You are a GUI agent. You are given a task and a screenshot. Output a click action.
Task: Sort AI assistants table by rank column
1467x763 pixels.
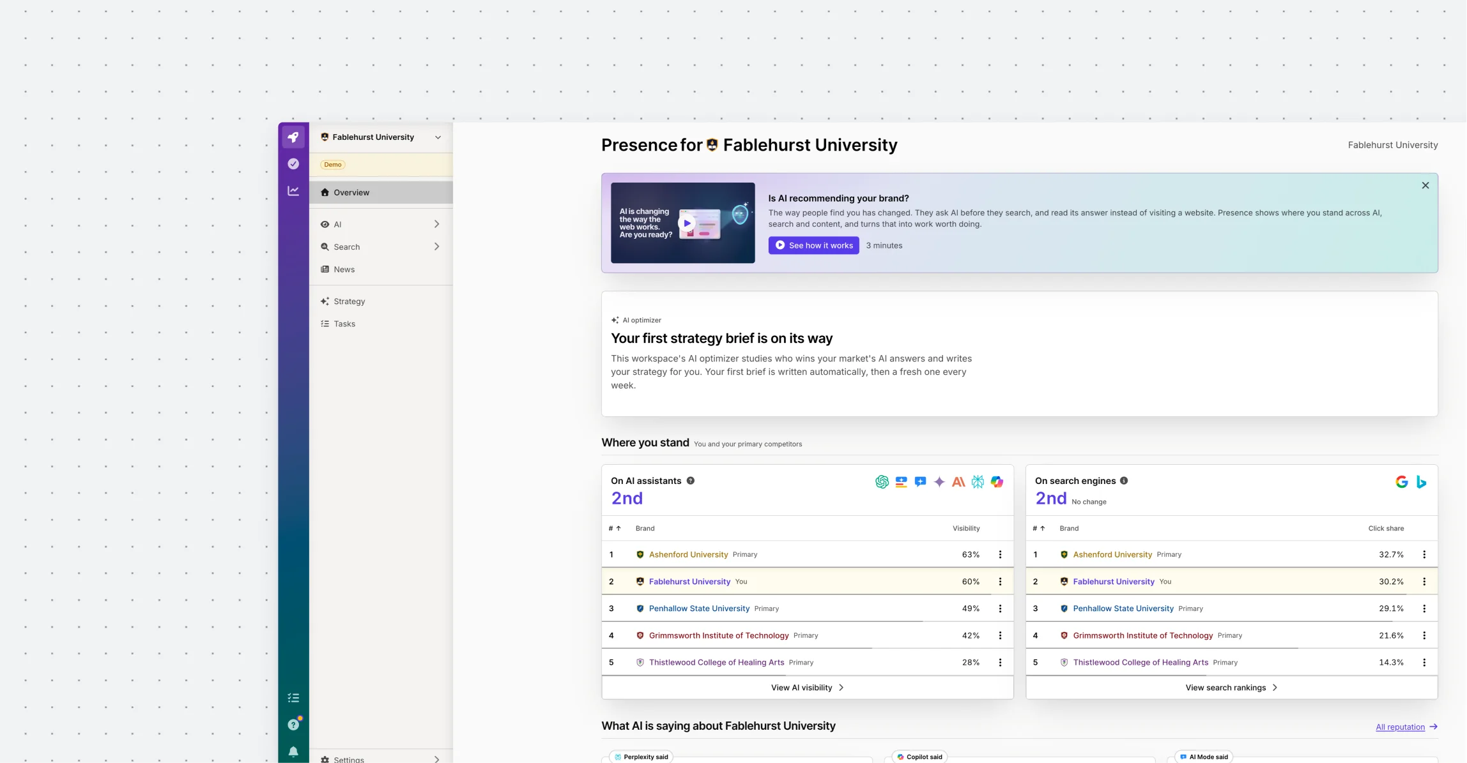coord(615,529)
